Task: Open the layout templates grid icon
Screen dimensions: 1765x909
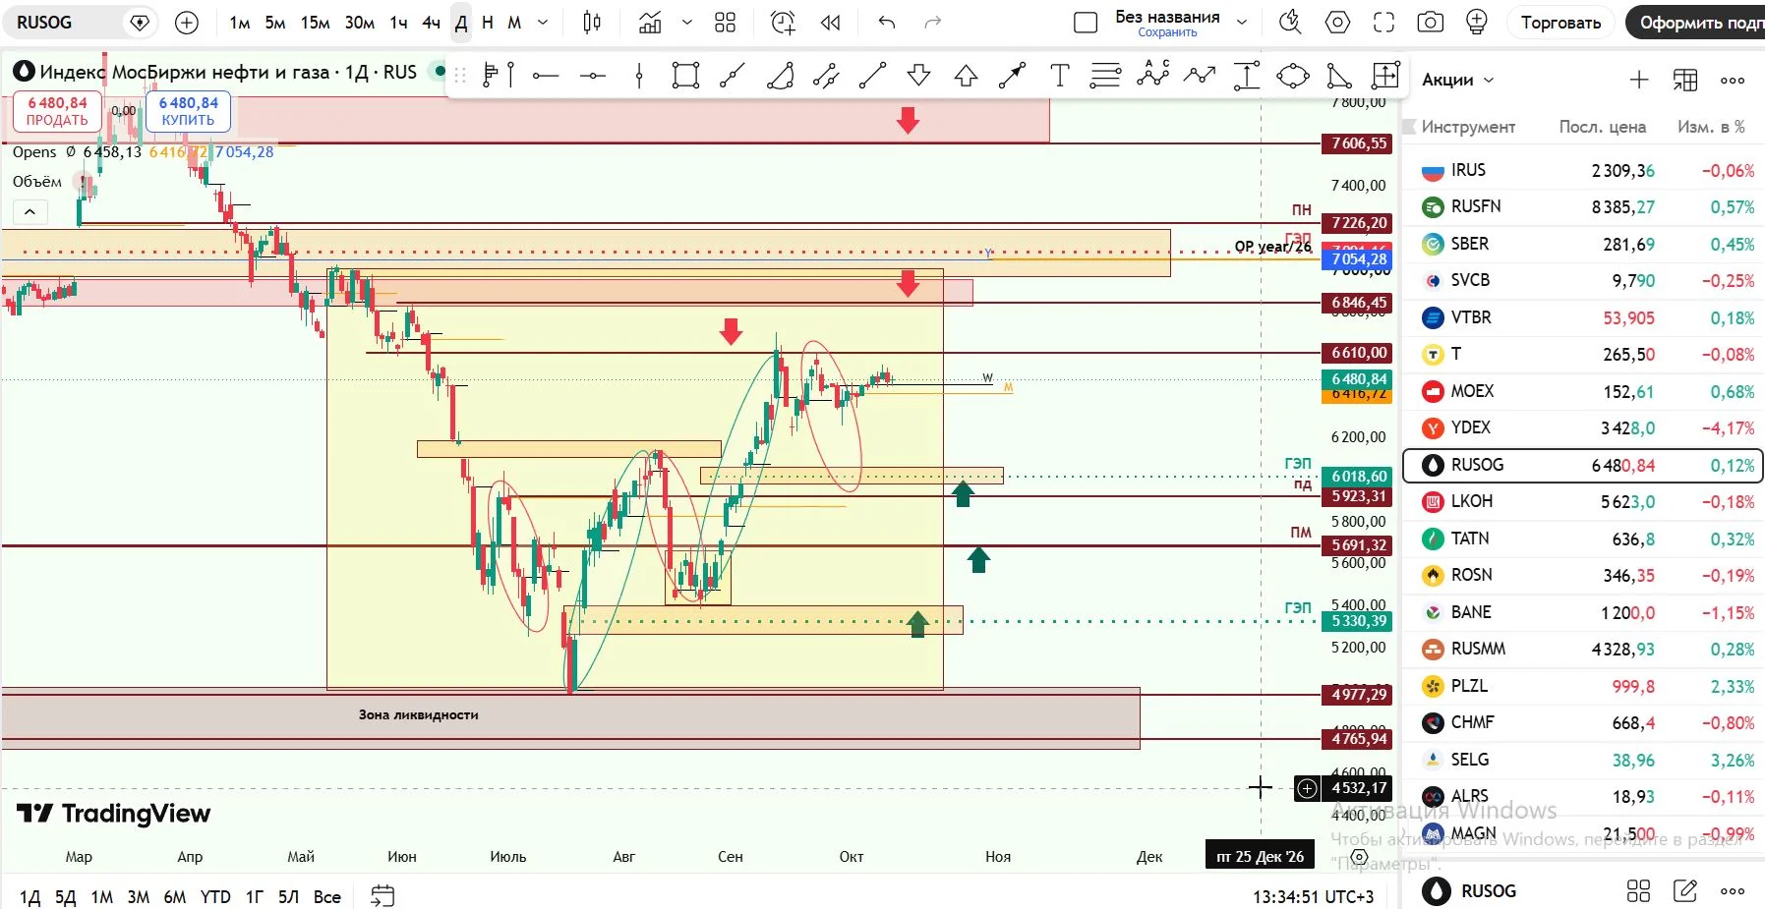Action: pyautogui.click(x=725, y=23)
